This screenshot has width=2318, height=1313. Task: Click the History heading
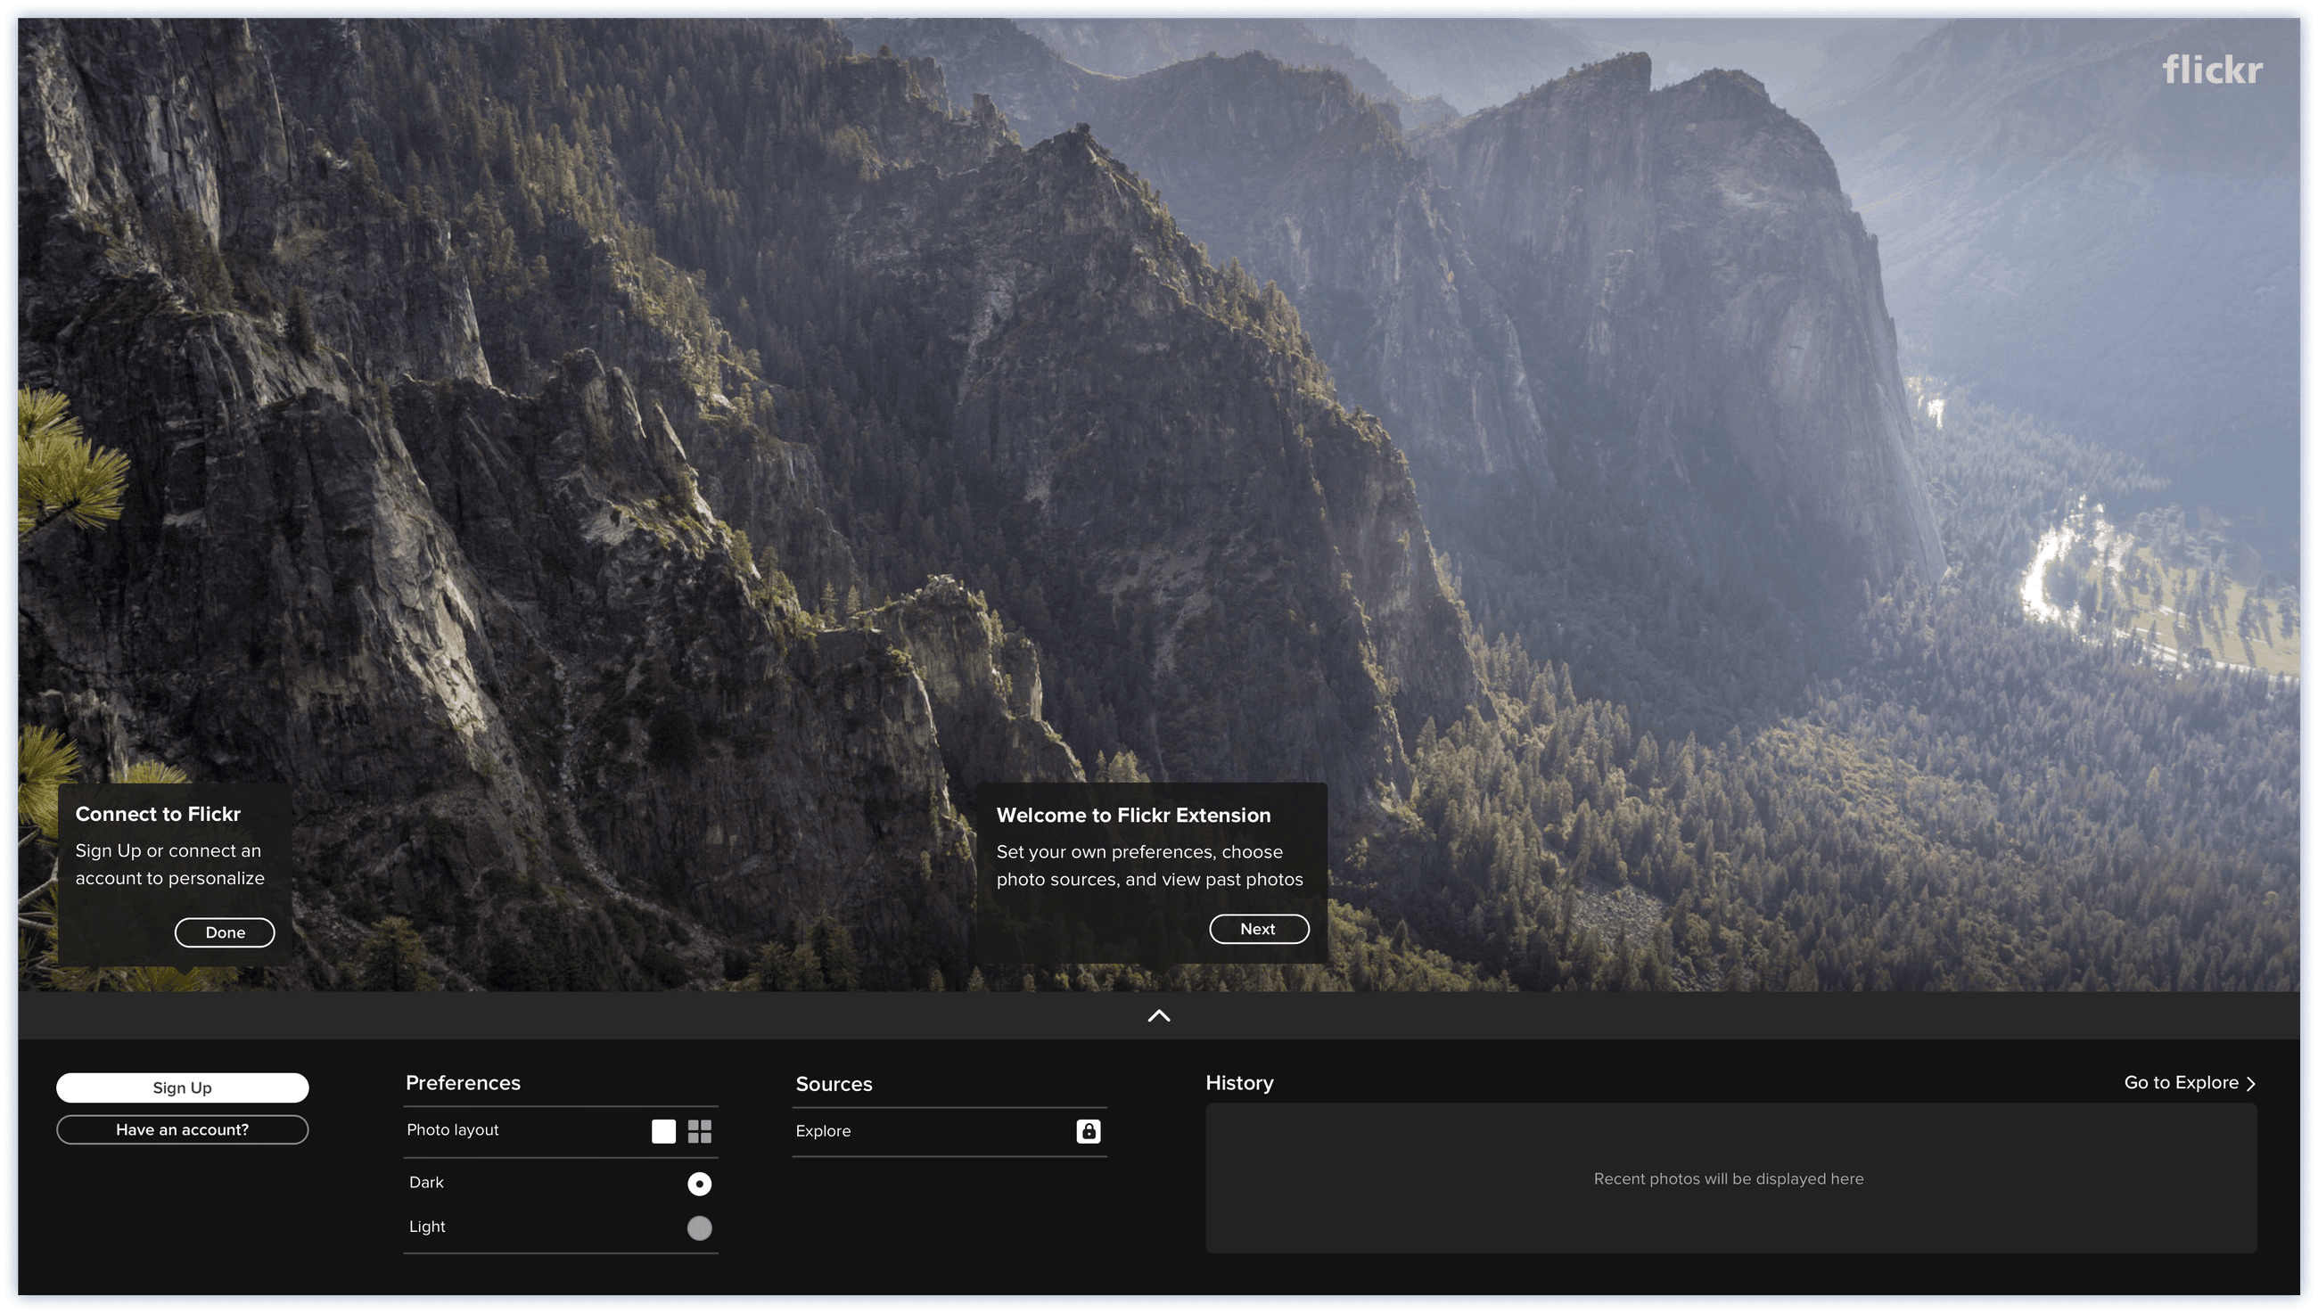coord(1239,1083)
